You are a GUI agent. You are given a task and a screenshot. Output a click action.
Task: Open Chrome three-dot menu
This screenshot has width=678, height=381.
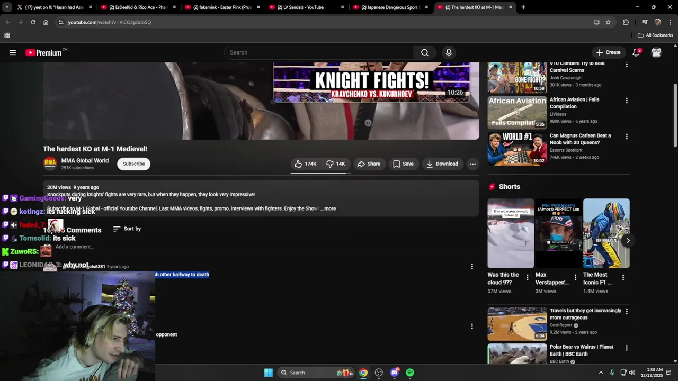[670, 22]
